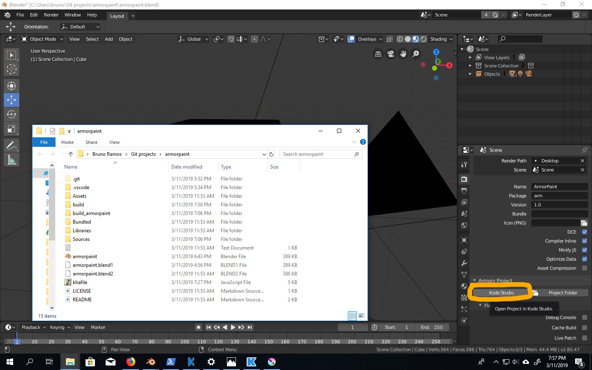Open the Render menu

click(x=51, y=15)
